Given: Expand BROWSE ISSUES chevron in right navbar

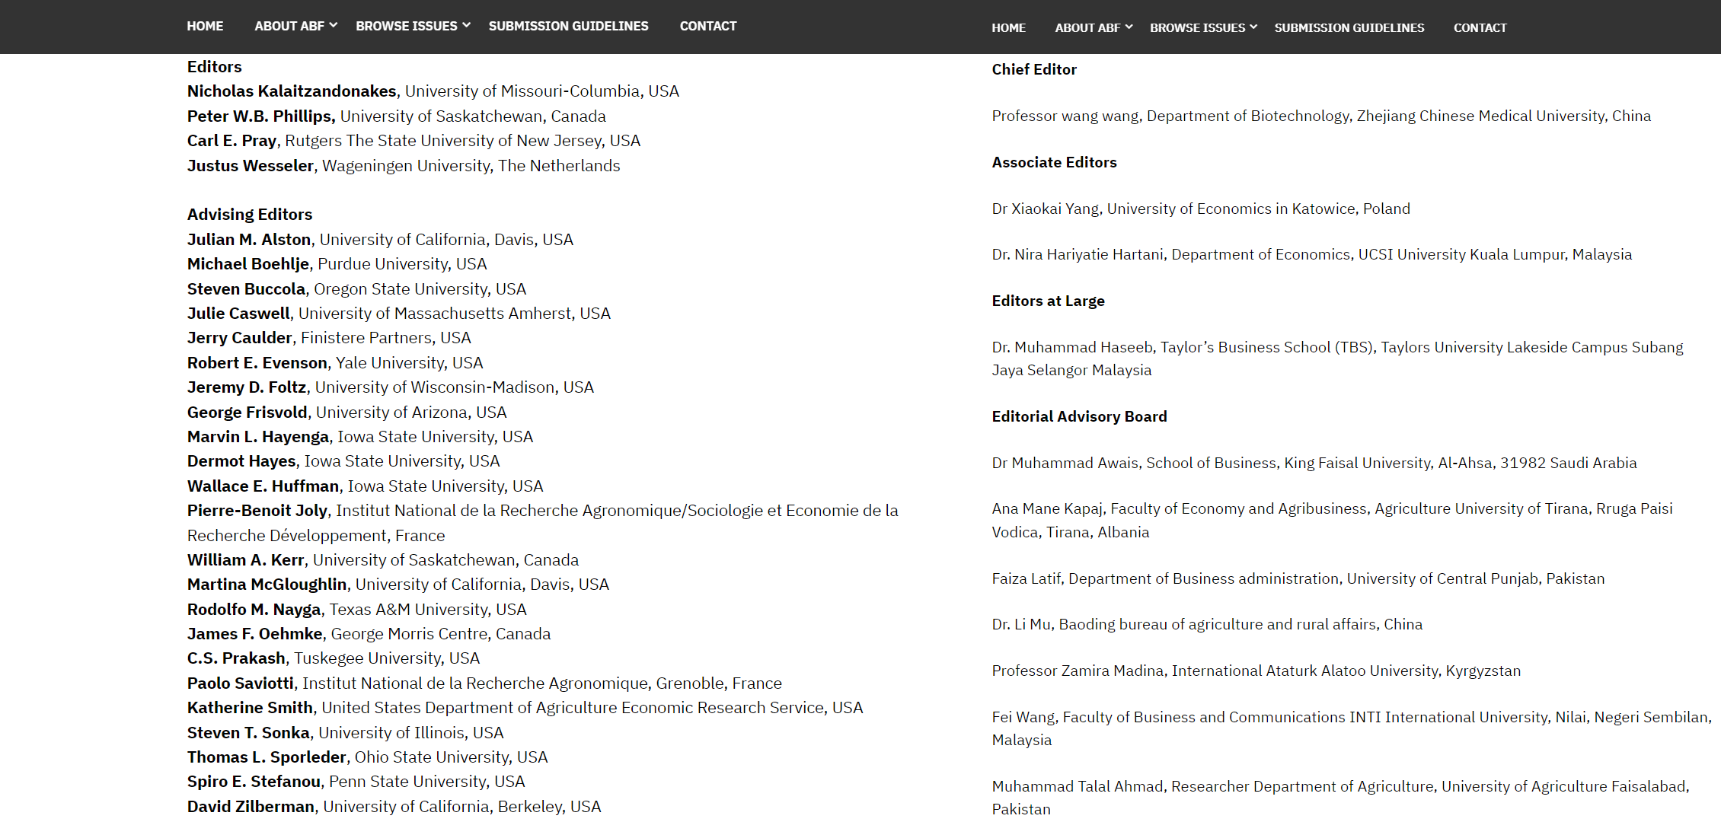Looking at the screenshot, I should click(1253, 27).
